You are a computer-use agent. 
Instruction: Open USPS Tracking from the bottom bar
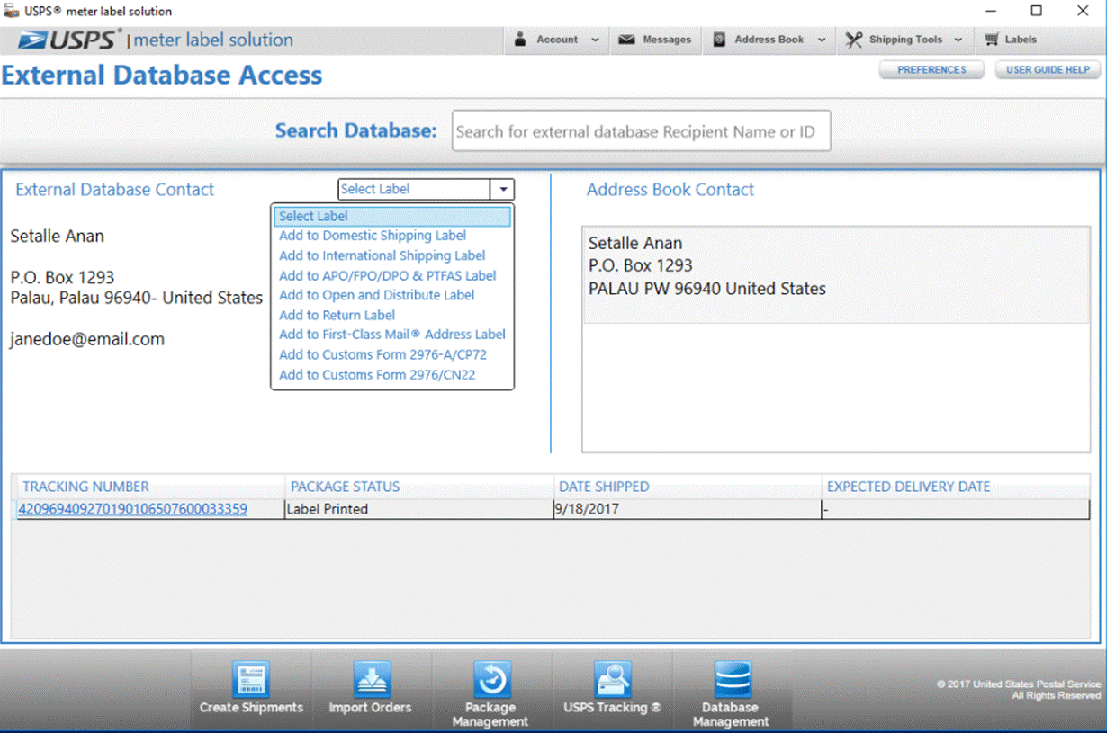click(x=612, y=688)
